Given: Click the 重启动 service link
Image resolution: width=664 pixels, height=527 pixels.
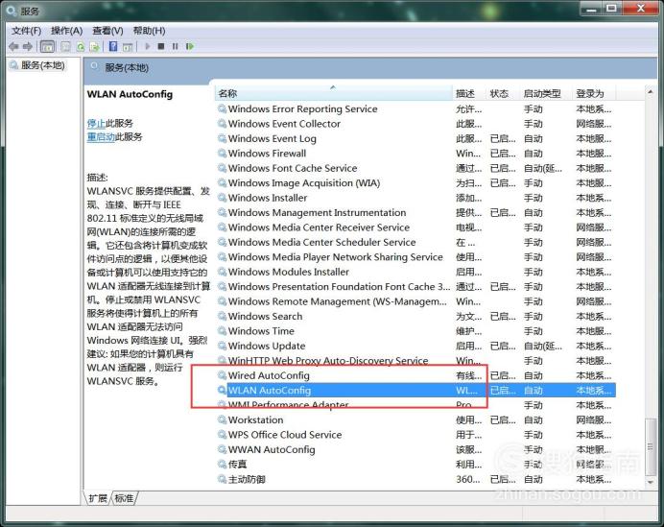Looking at the screenshot, I should pyautogui.click(x=101, y=137).
